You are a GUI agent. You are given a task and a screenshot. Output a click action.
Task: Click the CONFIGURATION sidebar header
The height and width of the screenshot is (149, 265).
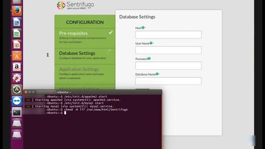(x=85, y=22)
